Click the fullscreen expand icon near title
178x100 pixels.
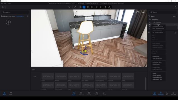coord(175,3)
